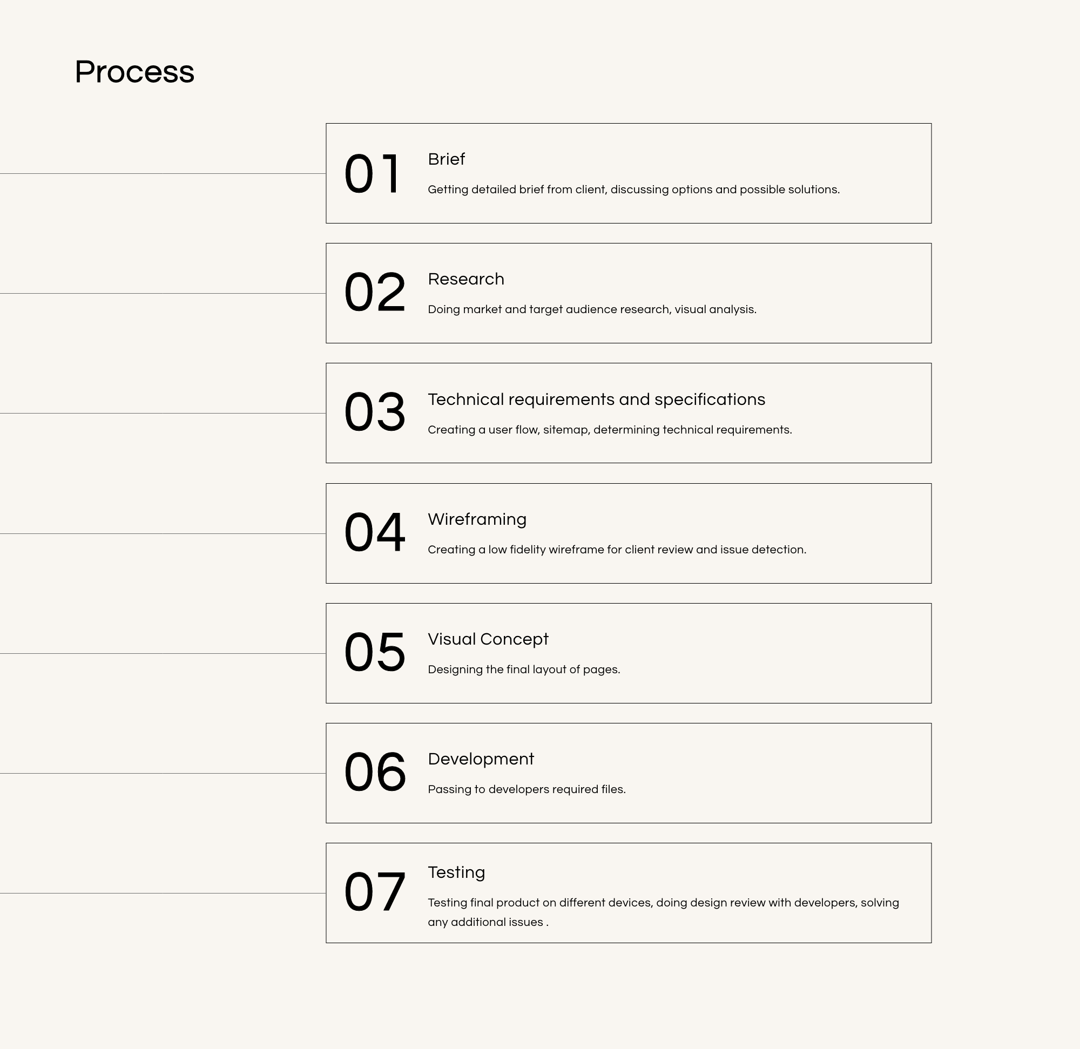This screenshot has height=1049, width=1080.
Task: Click the low fidelity wireframe description
Action: [617, 550]
